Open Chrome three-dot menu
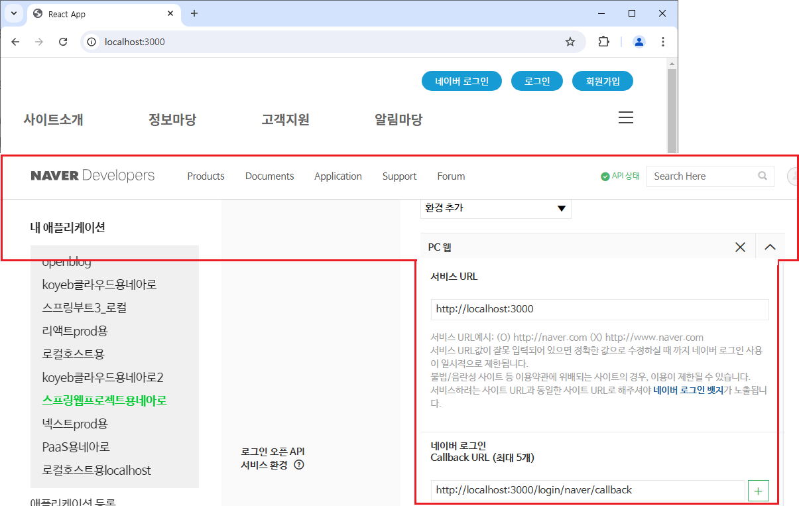 point(663,42)
